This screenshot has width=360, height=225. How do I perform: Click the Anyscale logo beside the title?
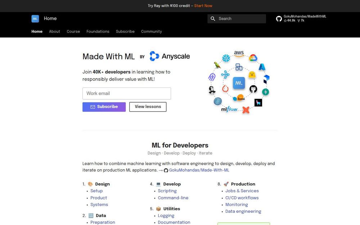(170, 56)
